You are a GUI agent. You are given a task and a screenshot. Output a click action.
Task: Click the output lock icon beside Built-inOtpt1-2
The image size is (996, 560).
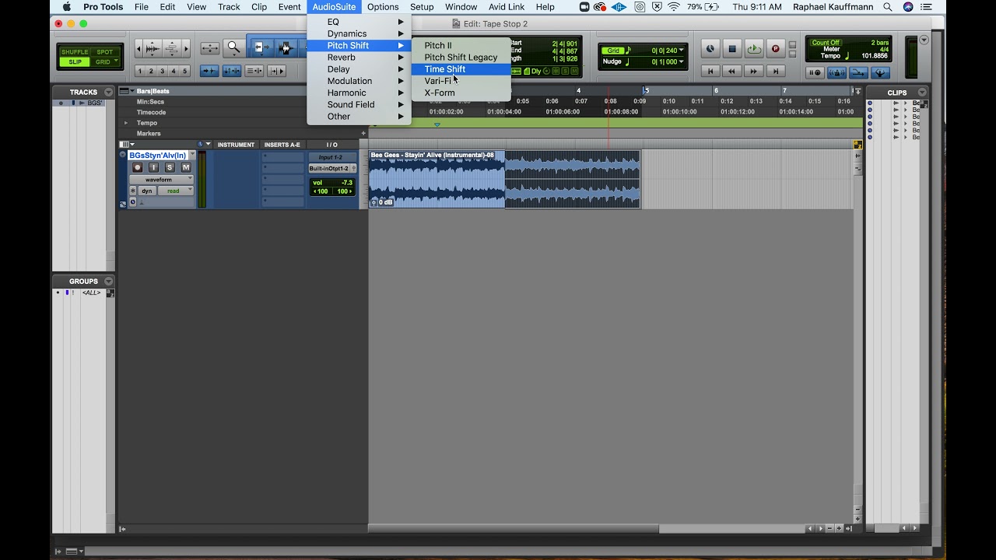tap(354, 168)
